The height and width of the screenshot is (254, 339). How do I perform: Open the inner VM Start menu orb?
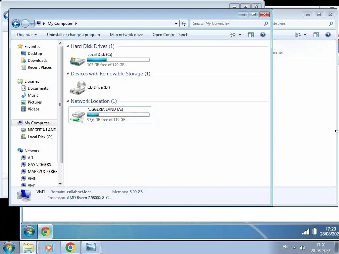[29, 232]
